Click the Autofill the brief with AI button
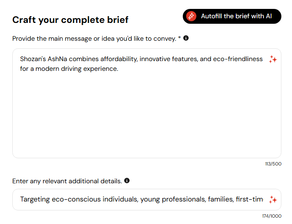Image resolution: width=292 pixels, height=224 pixels. click(232, 16)
